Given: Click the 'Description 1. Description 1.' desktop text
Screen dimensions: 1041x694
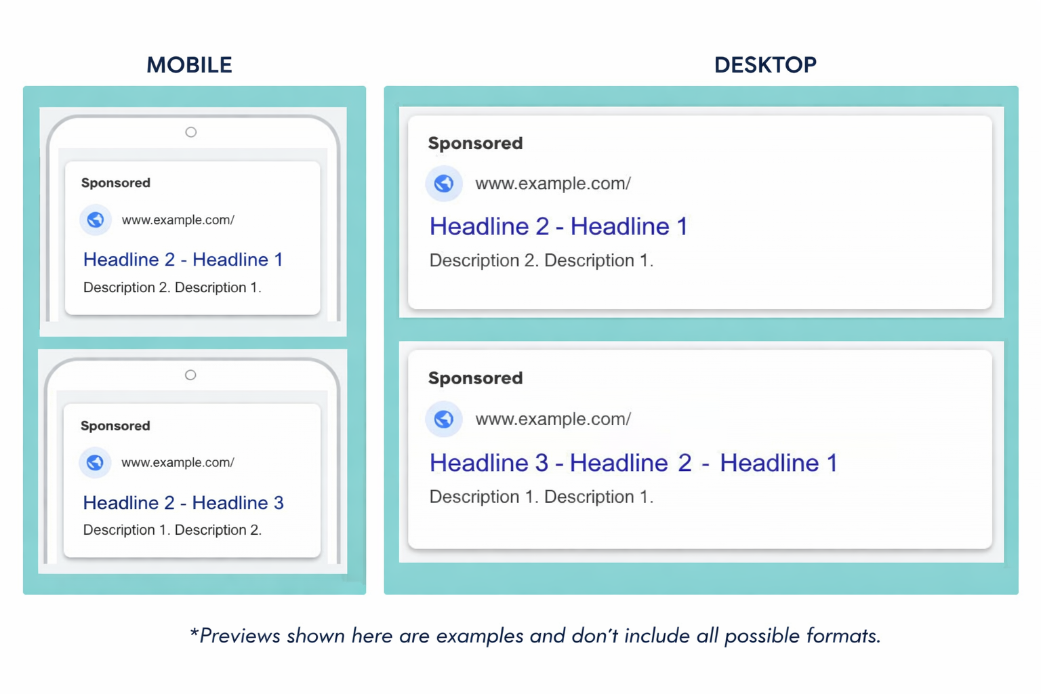Looking at the screenshot, I should 541,497.
